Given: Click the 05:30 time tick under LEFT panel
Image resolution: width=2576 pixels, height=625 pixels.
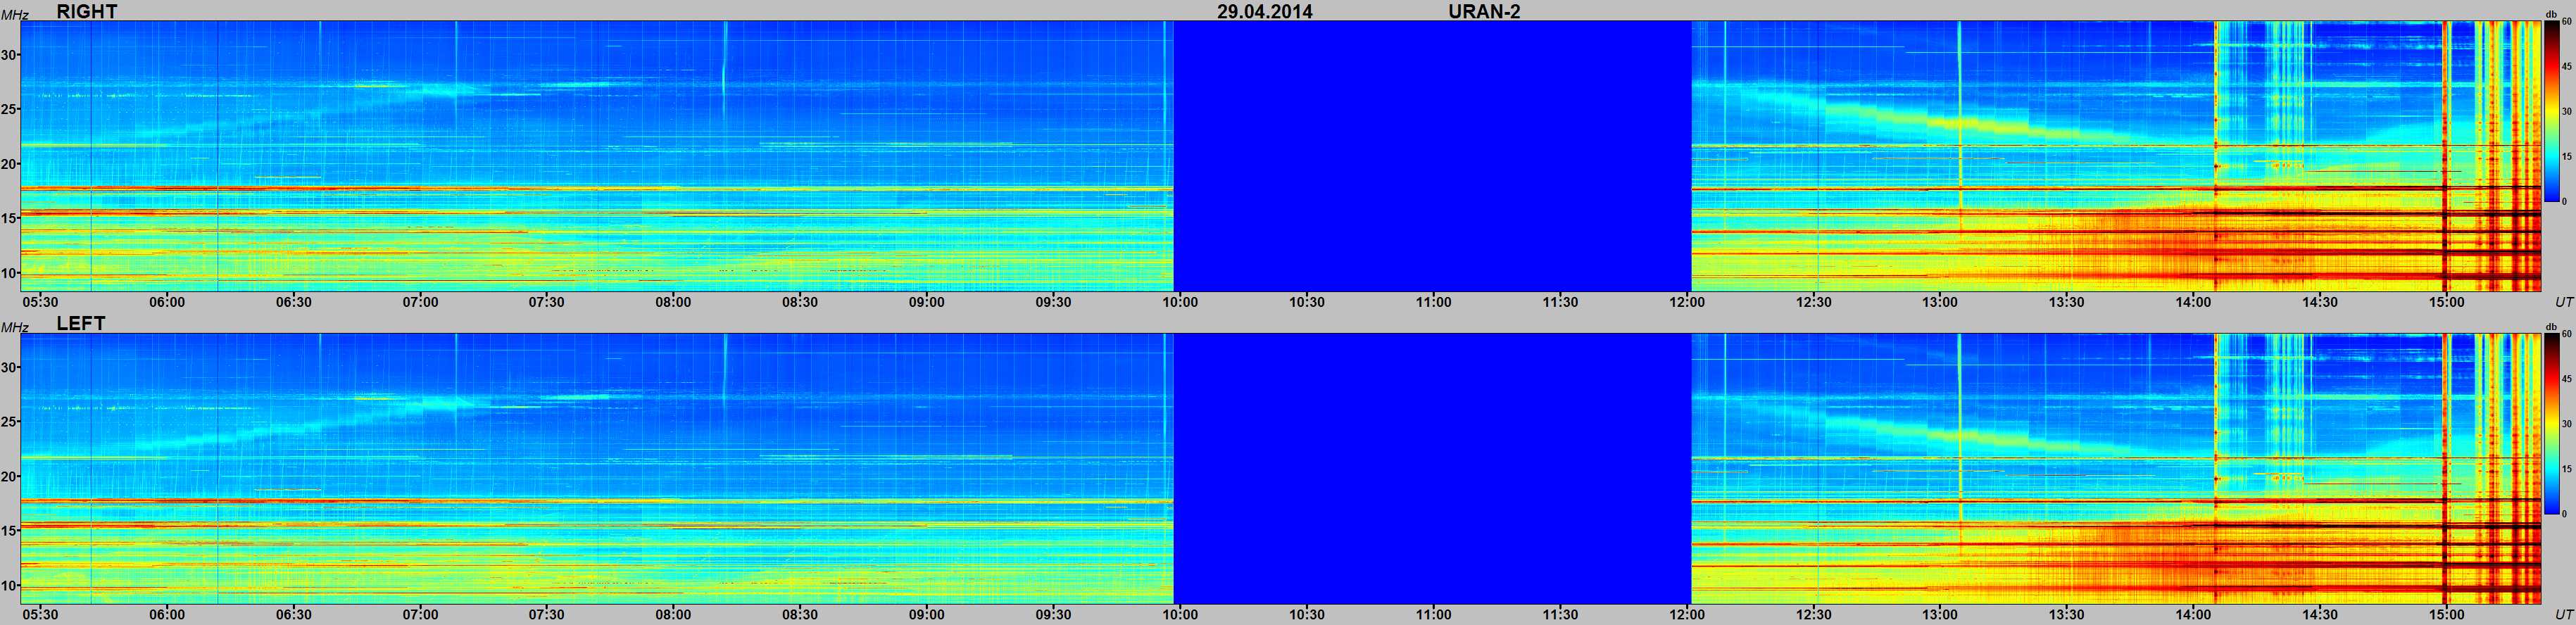Looking at the screenshot, I should tap(40, 614).
